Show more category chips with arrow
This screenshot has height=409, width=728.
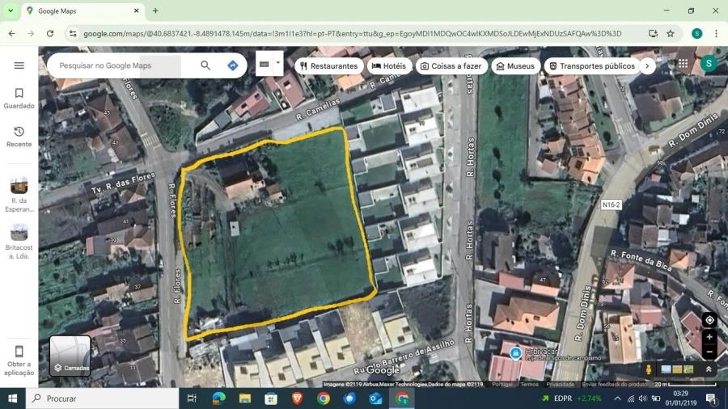point(647,65)
